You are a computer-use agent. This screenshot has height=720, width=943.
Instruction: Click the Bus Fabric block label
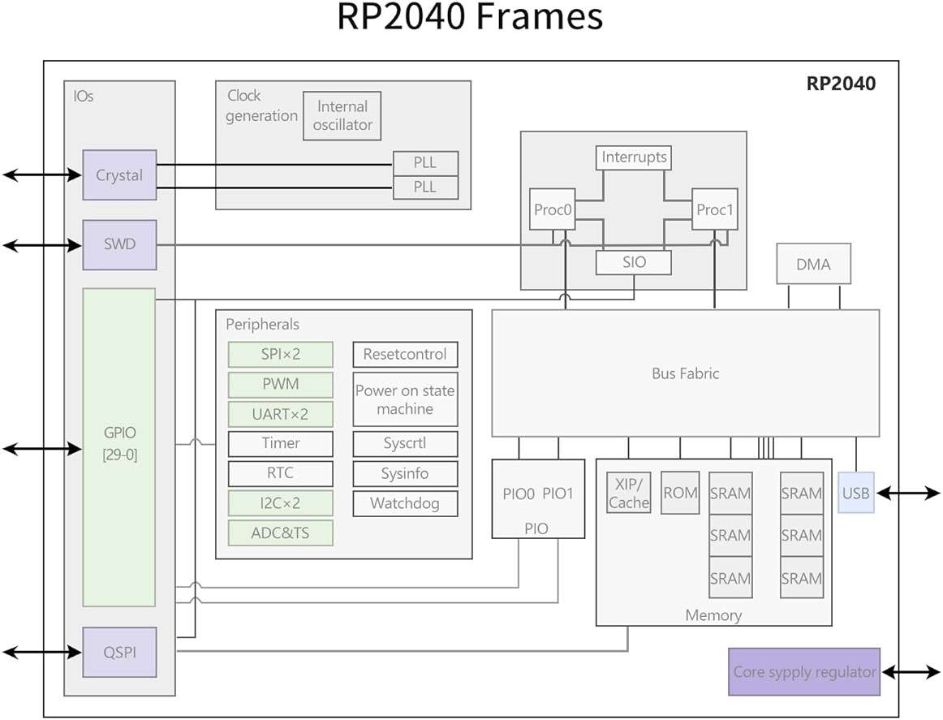[686, 373]
